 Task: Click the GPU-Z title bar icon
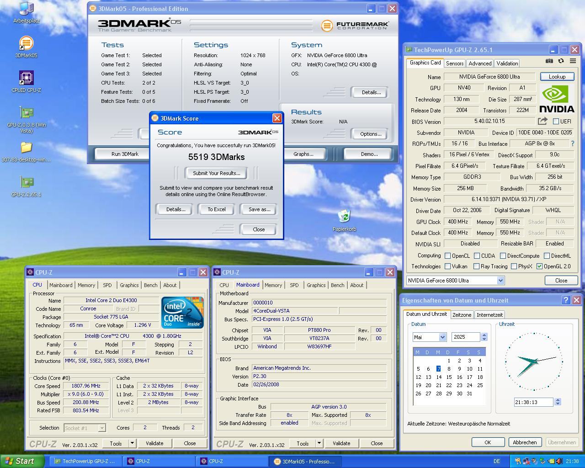point(409,49)
